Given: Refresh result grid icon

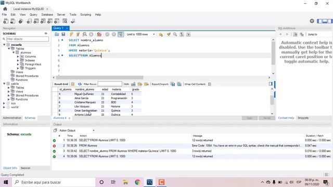Looking at the screenshot, I should point(80,84).
